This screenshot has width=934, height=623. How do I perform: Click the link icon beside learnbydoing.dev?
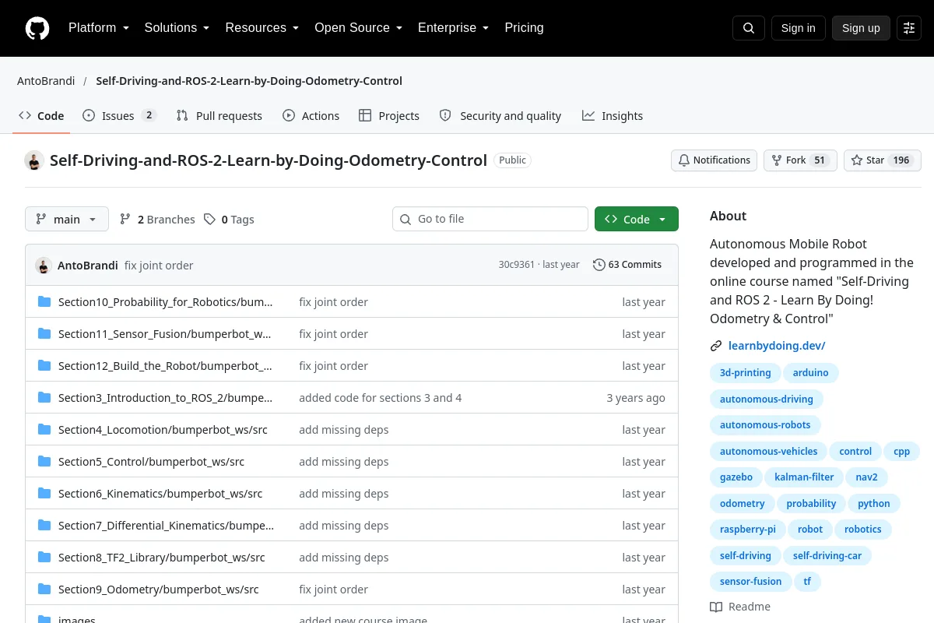point(716,346)
